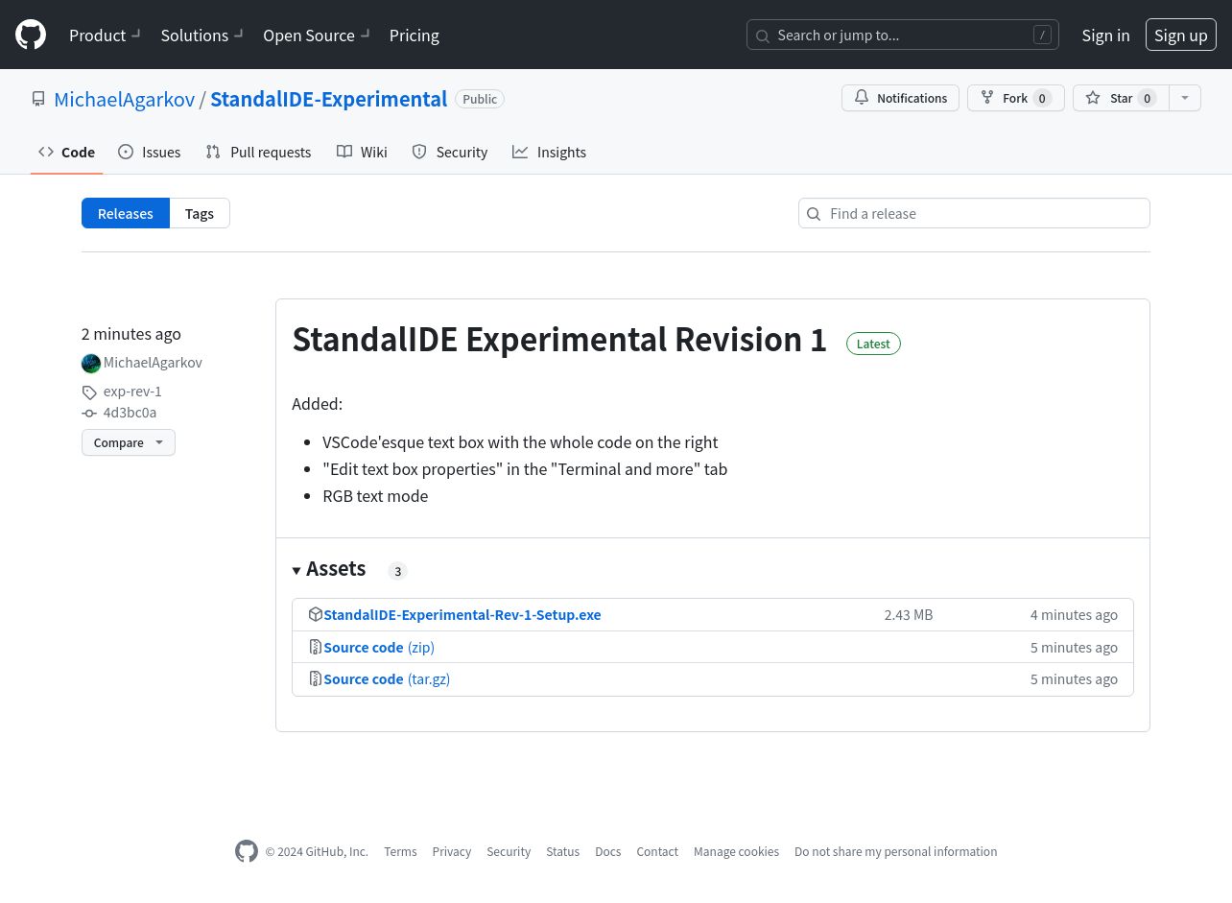The image size is (1232, 903).
Task: Open the MichaelAgarkov author link under 2 minutes ago
Action: pyautogui.click(x=153, y=363)
